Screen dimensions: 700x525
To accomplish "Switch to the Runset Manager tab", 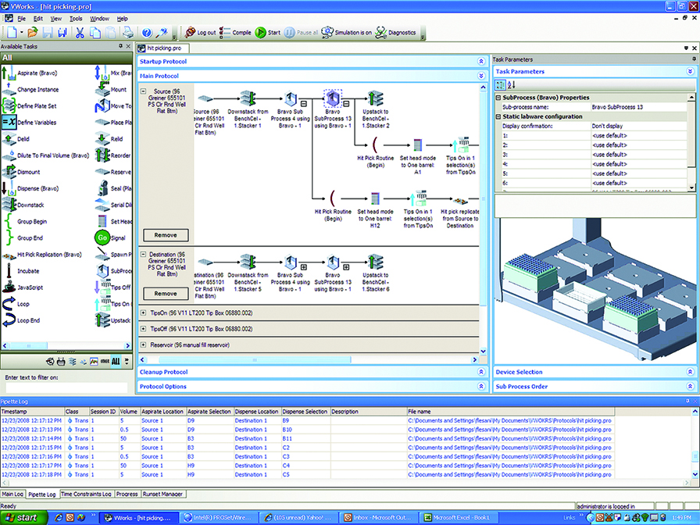I will click(x=163, y=495).
